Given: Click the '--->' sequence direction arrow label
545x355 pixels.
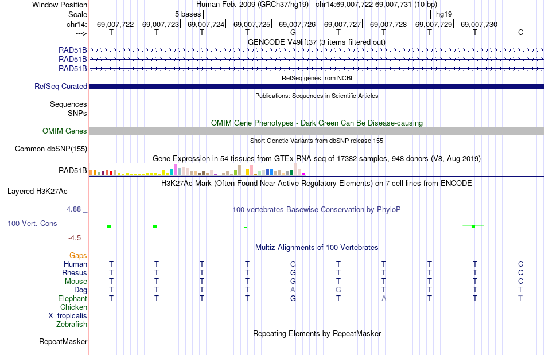Looking at the screenshot, I should (x=81, y=33).
